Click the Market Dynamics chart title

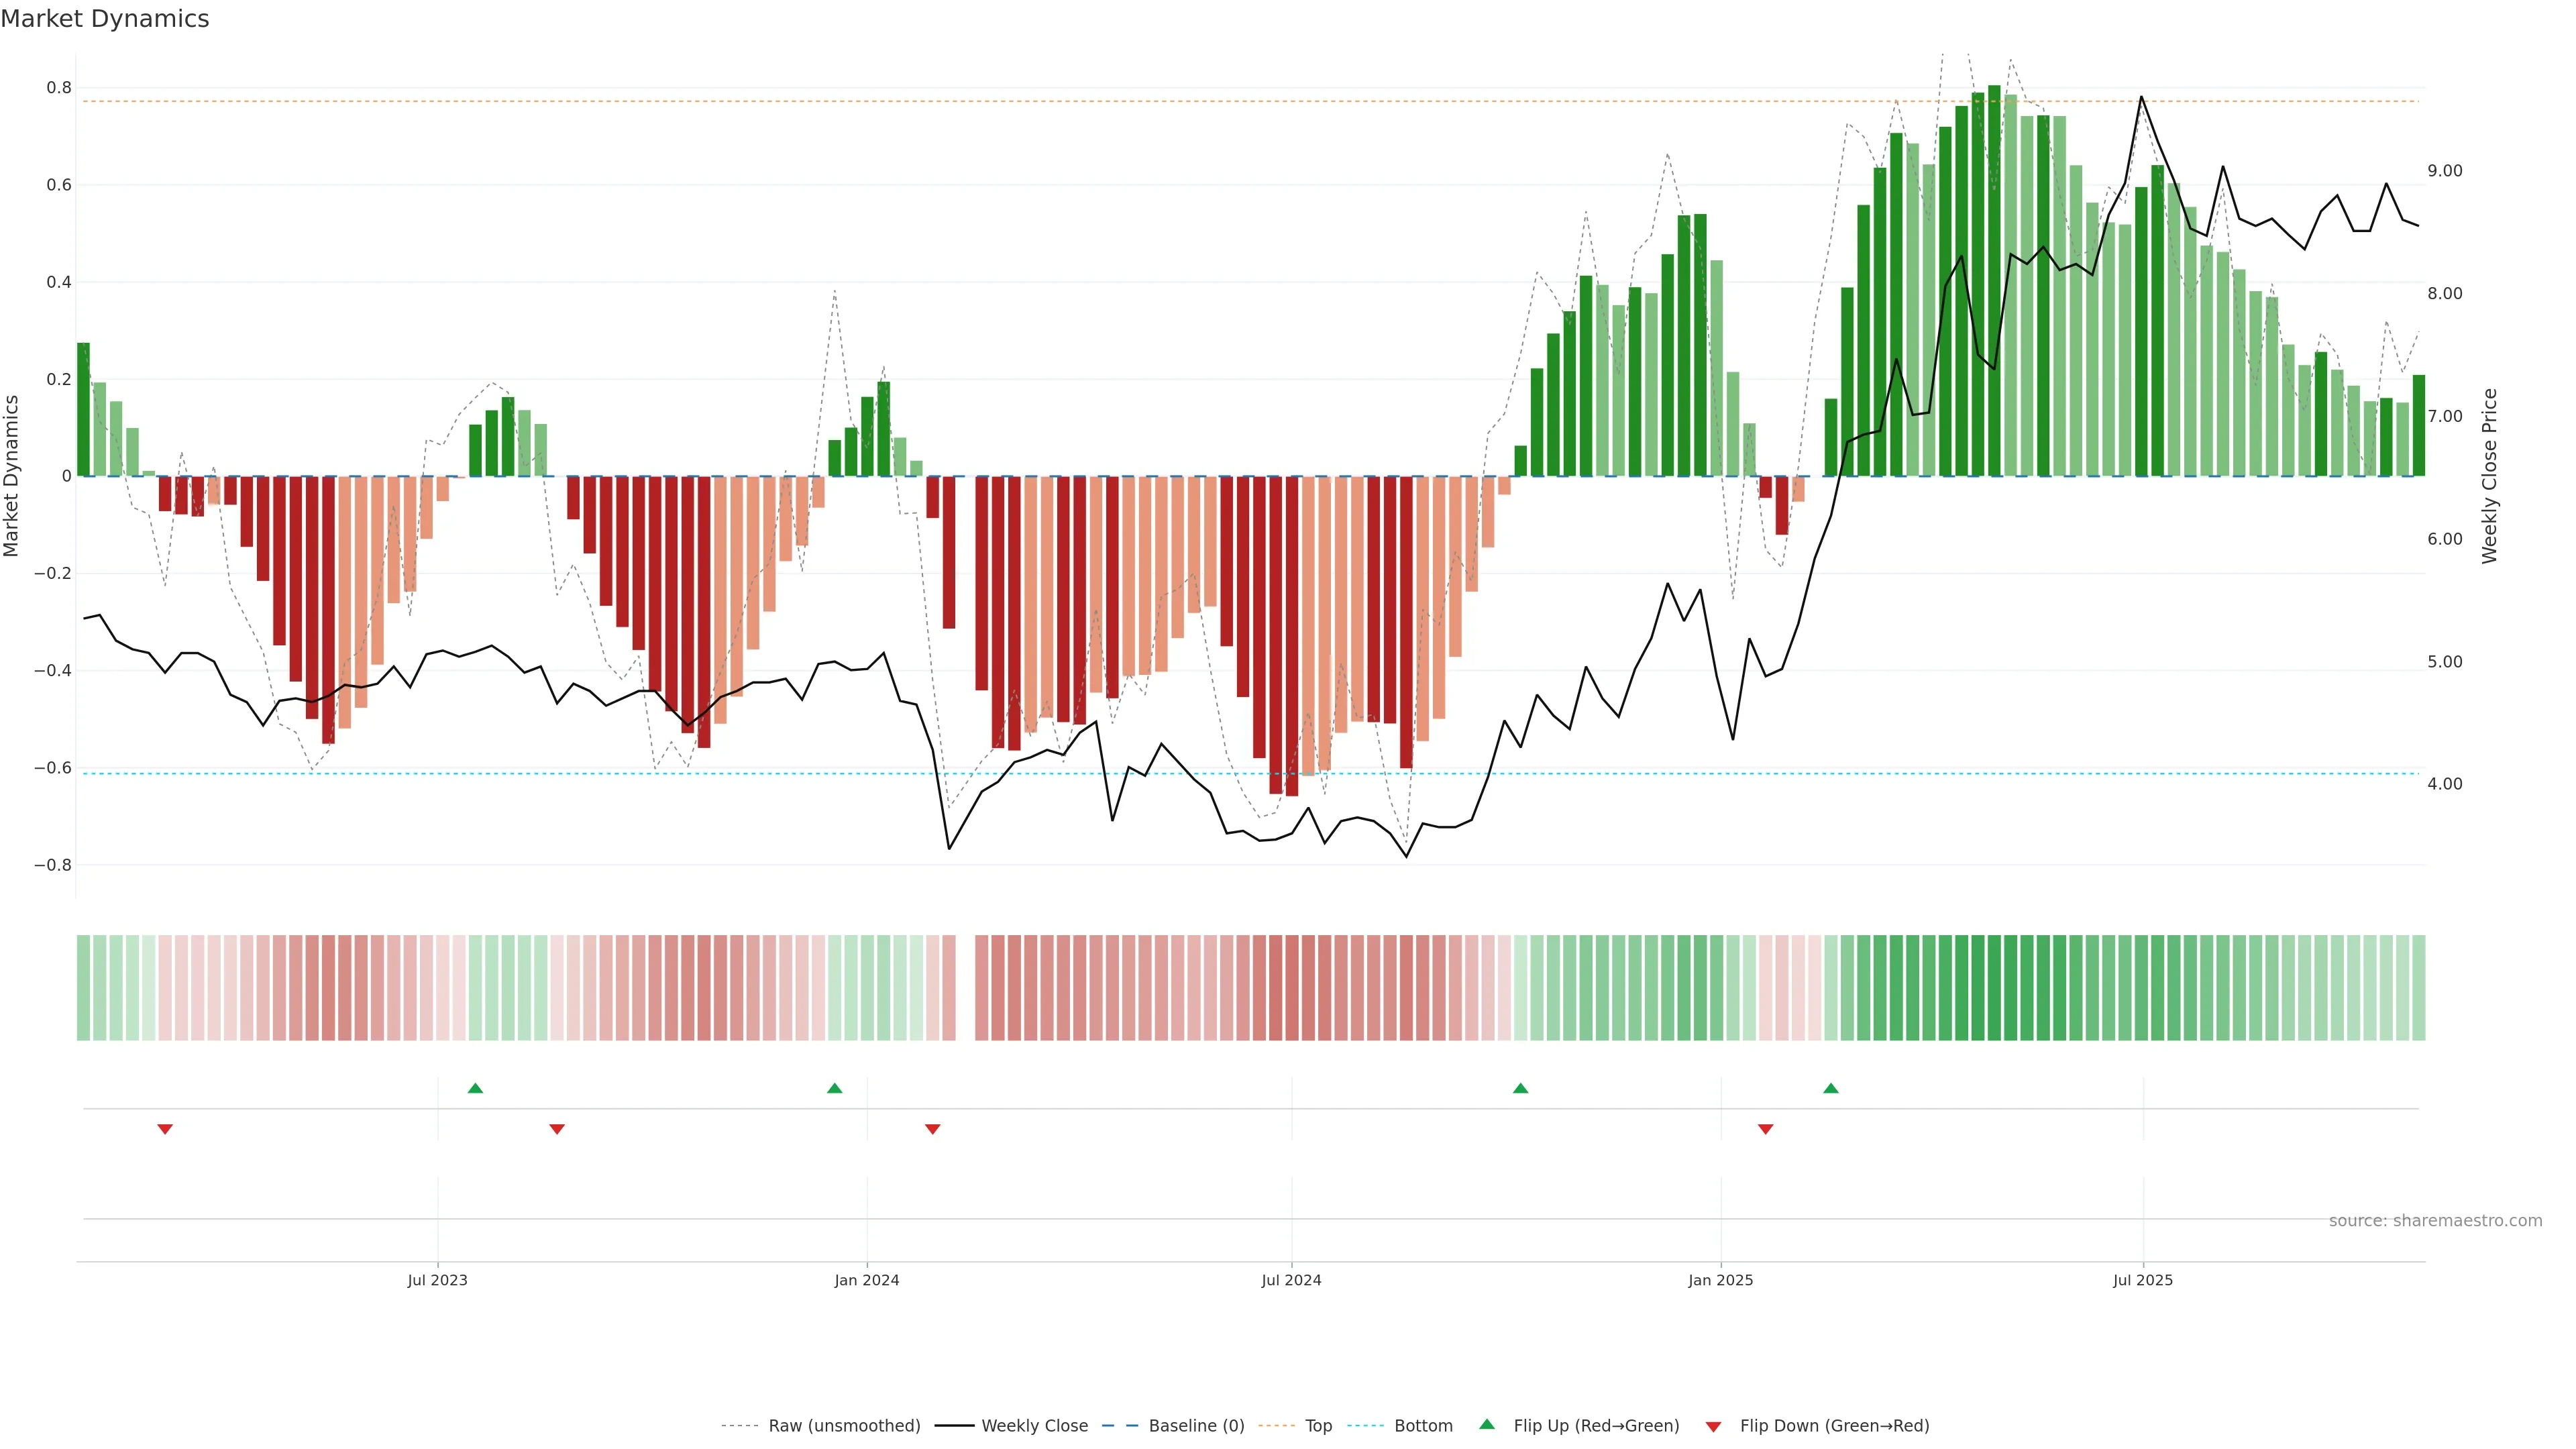tap(105, 19)
